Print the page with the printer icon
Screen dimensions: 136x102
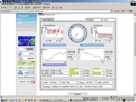pos(61,8)
